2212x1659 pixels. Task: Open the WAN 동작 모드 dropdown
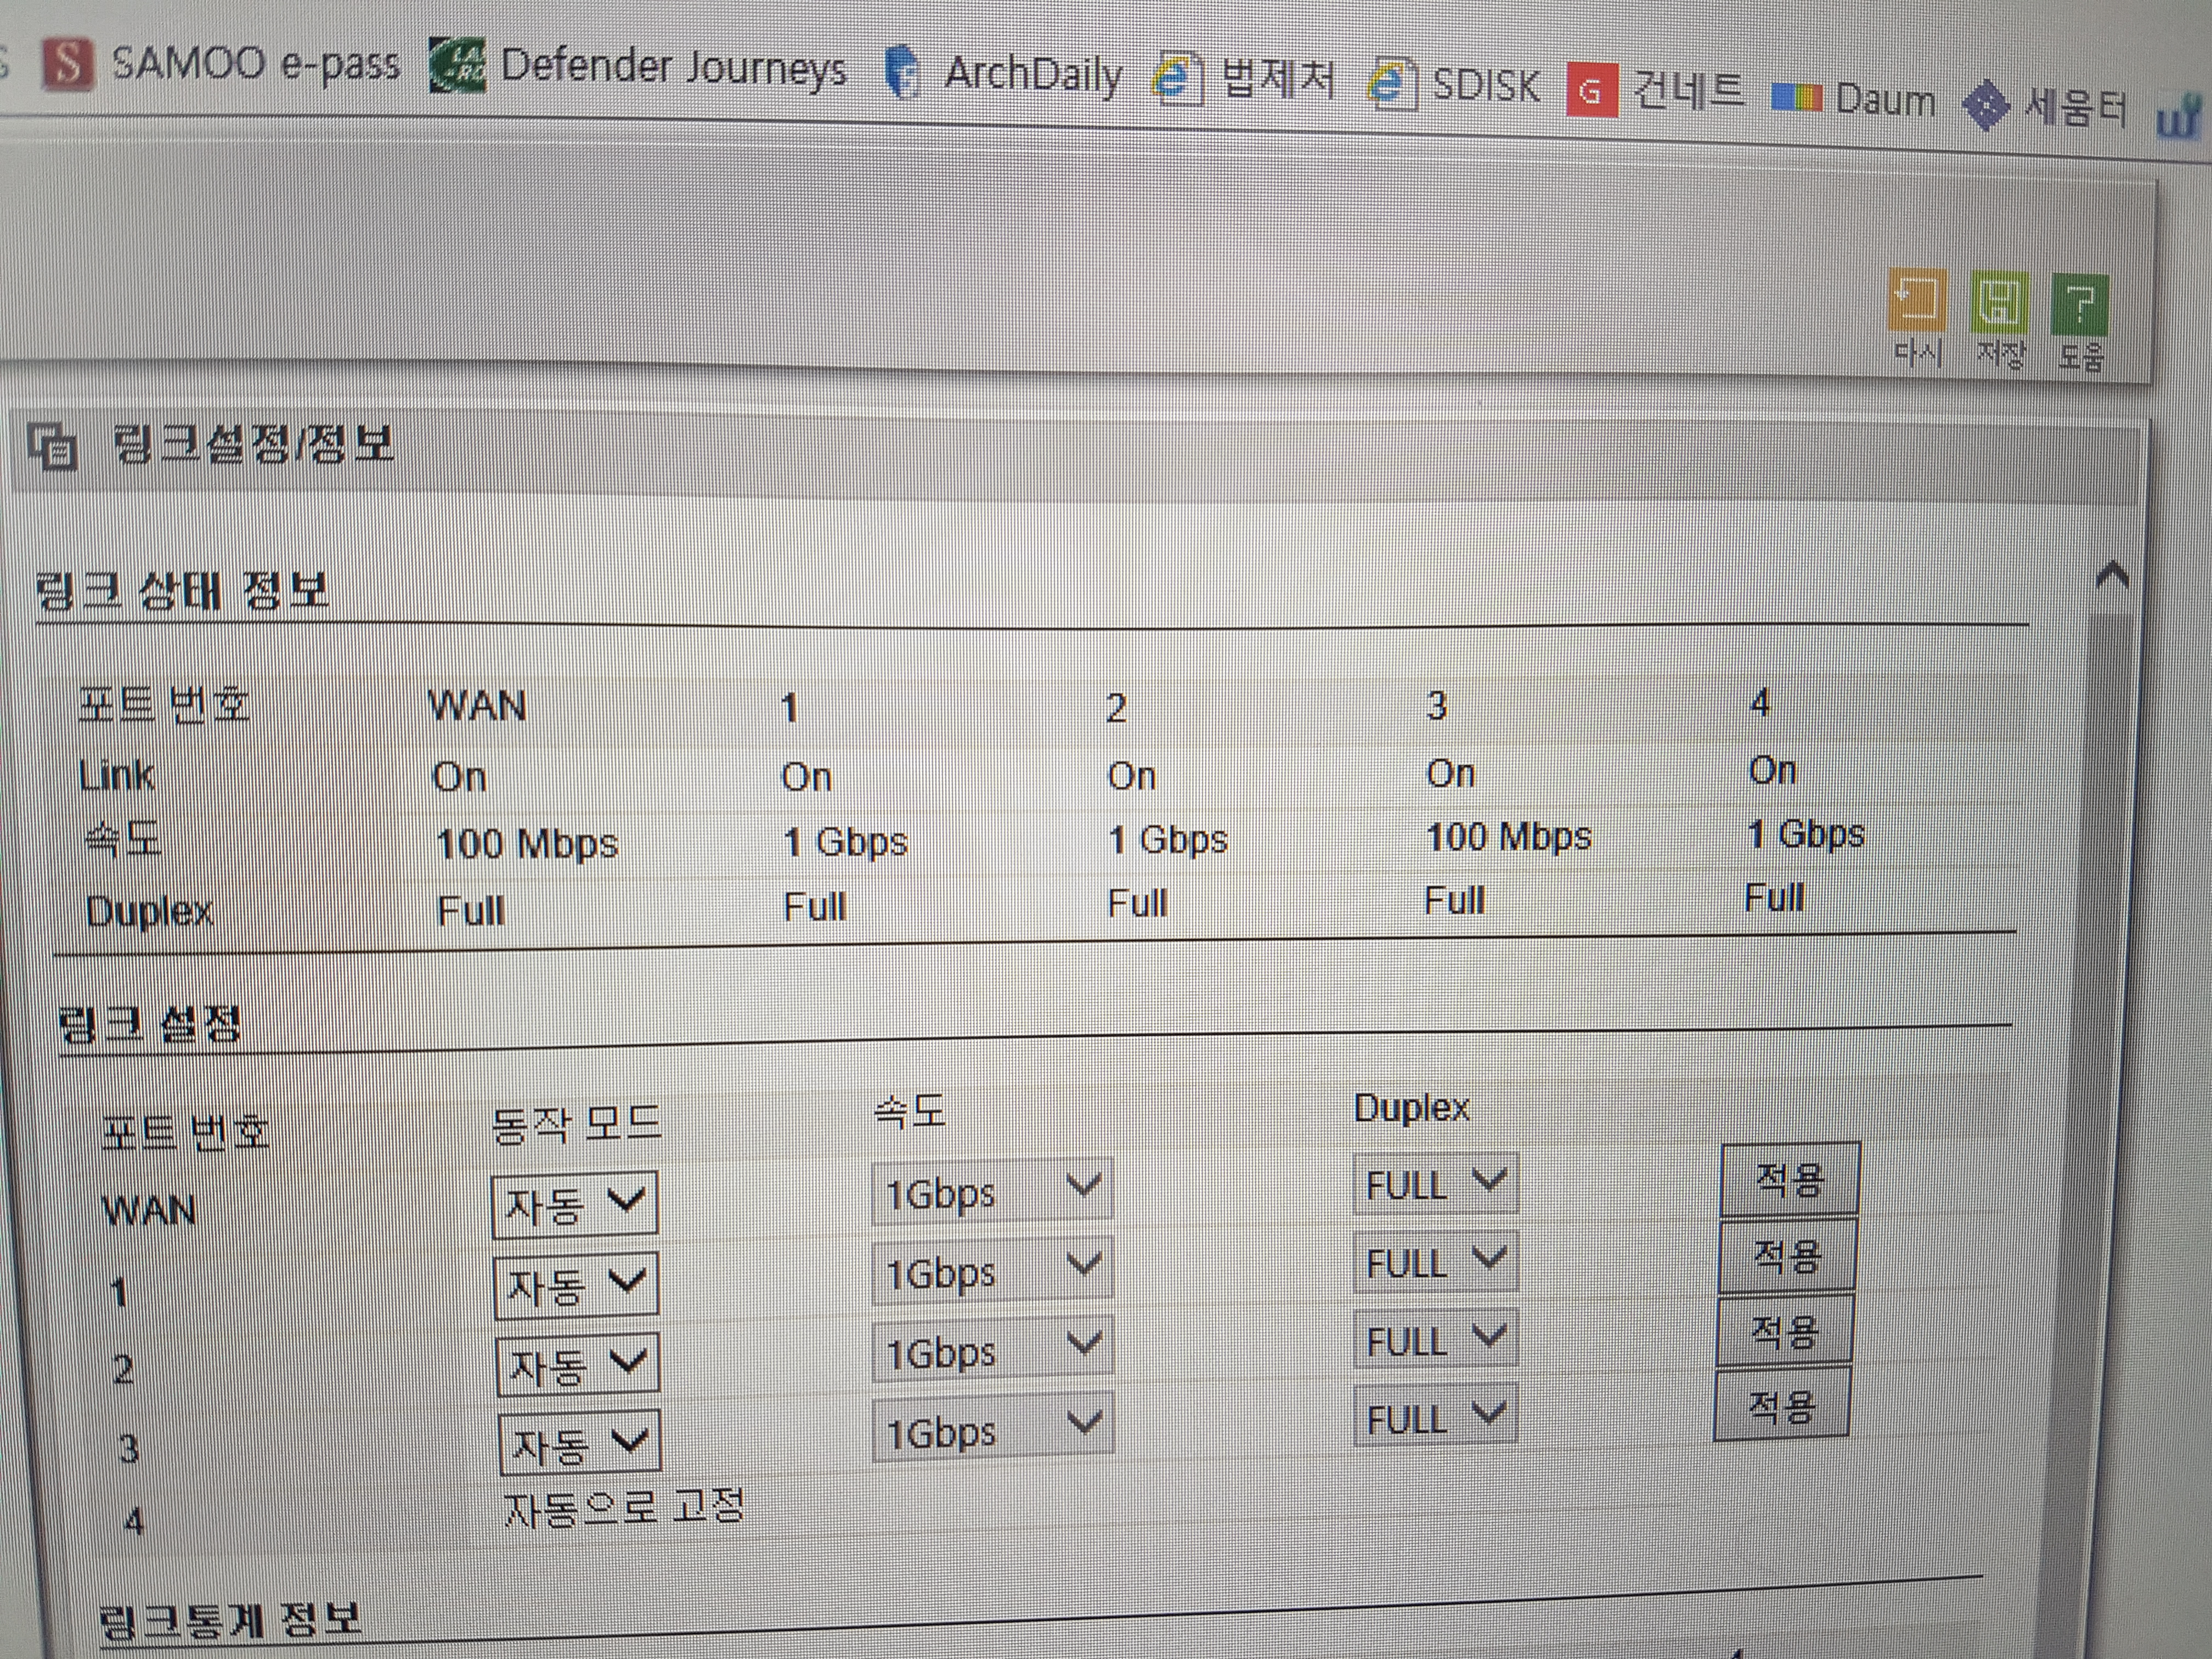pos(575,1204)
